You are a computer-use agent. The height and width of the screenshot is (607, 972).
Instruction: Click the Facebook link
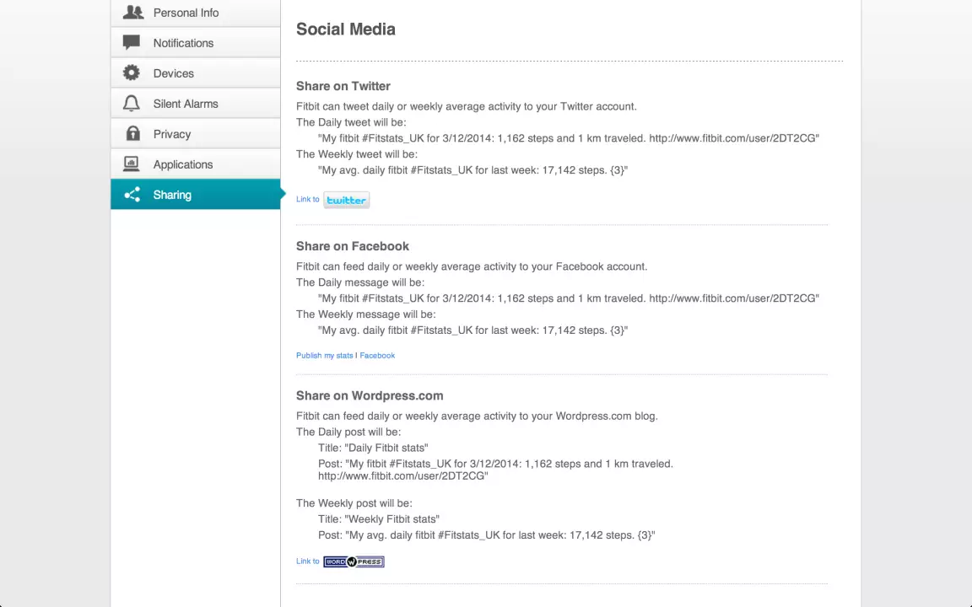377,356
